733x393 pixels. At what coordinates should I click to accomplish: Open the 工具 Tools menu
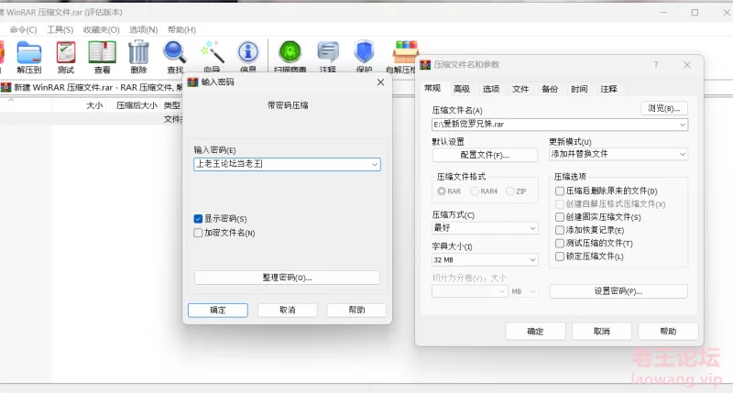60,30
